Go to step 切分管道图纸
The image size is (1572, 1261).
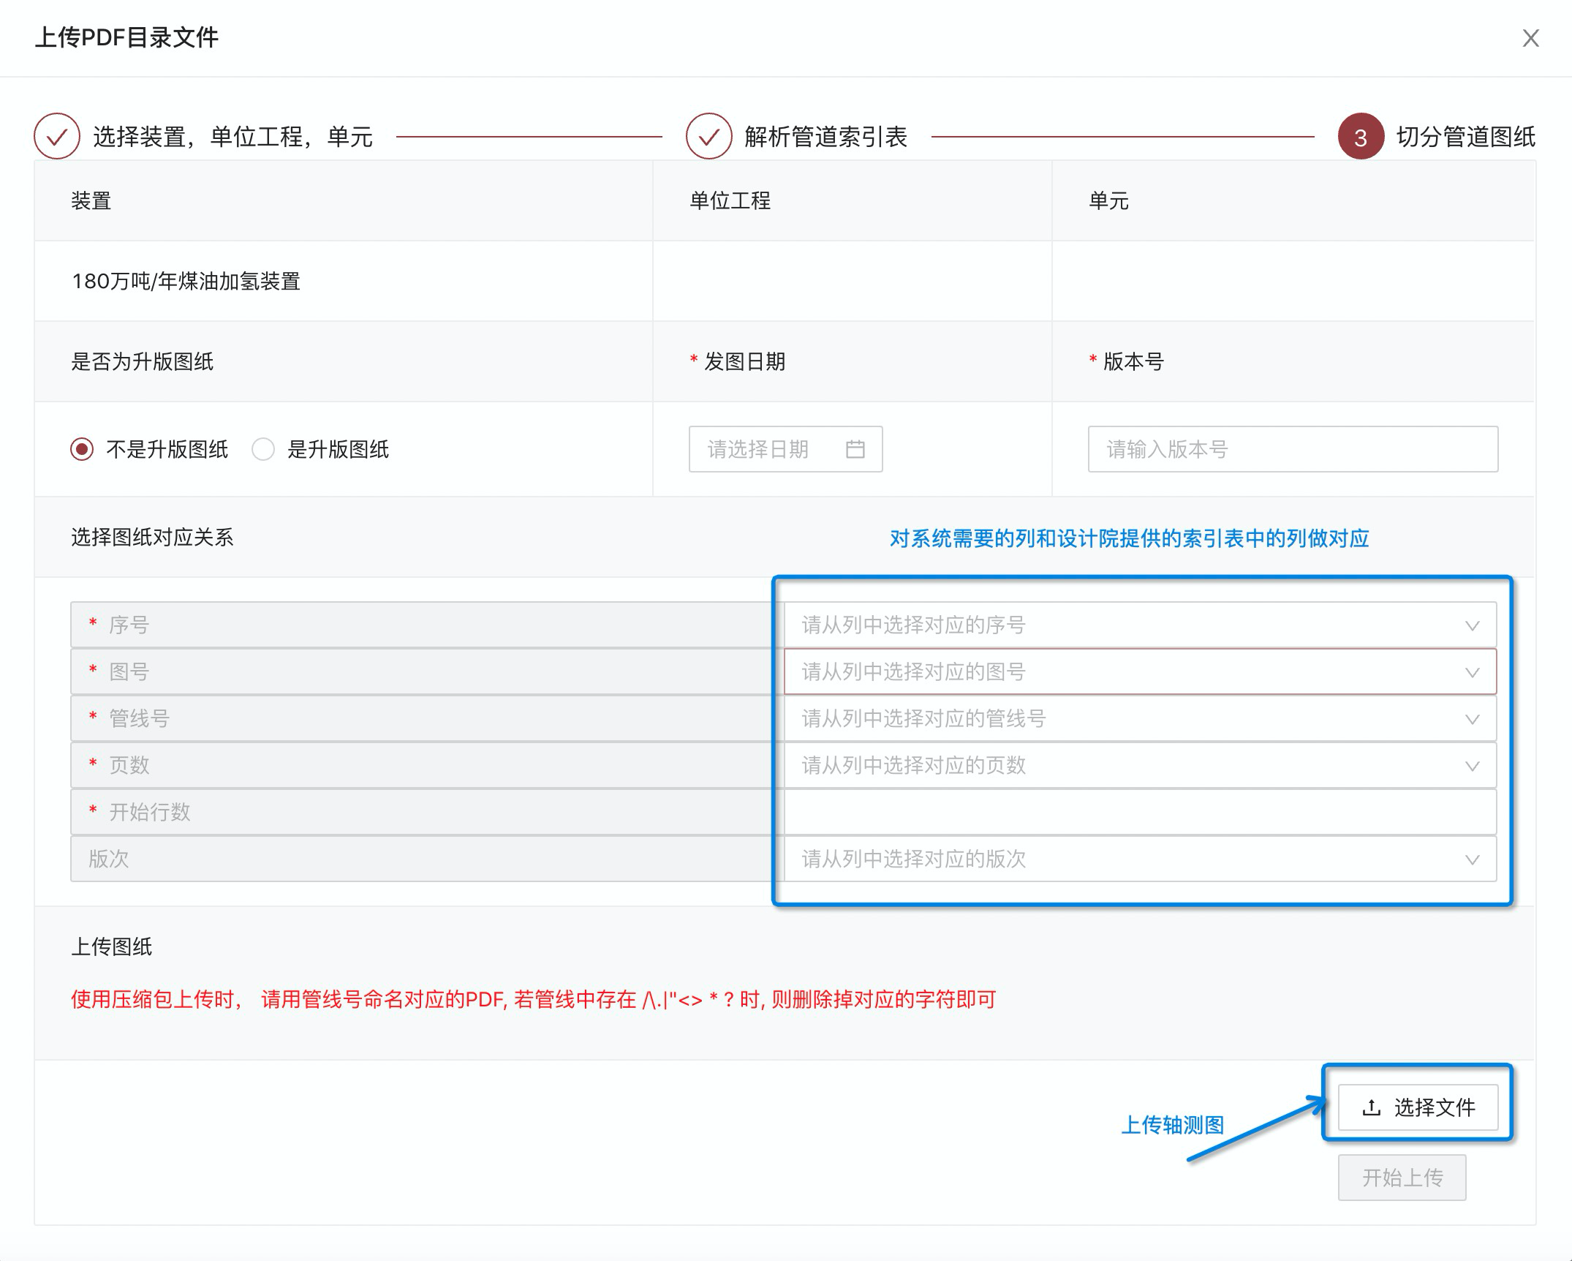pos(1465,137)
